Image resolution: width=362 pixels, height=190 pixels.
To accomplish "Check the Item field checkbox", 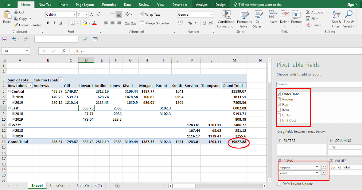I will tap(278, 110).
